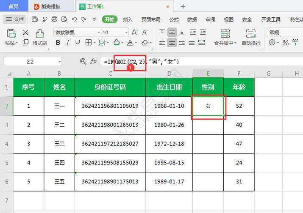
Task: Align text to bottom
Action: 182,33
